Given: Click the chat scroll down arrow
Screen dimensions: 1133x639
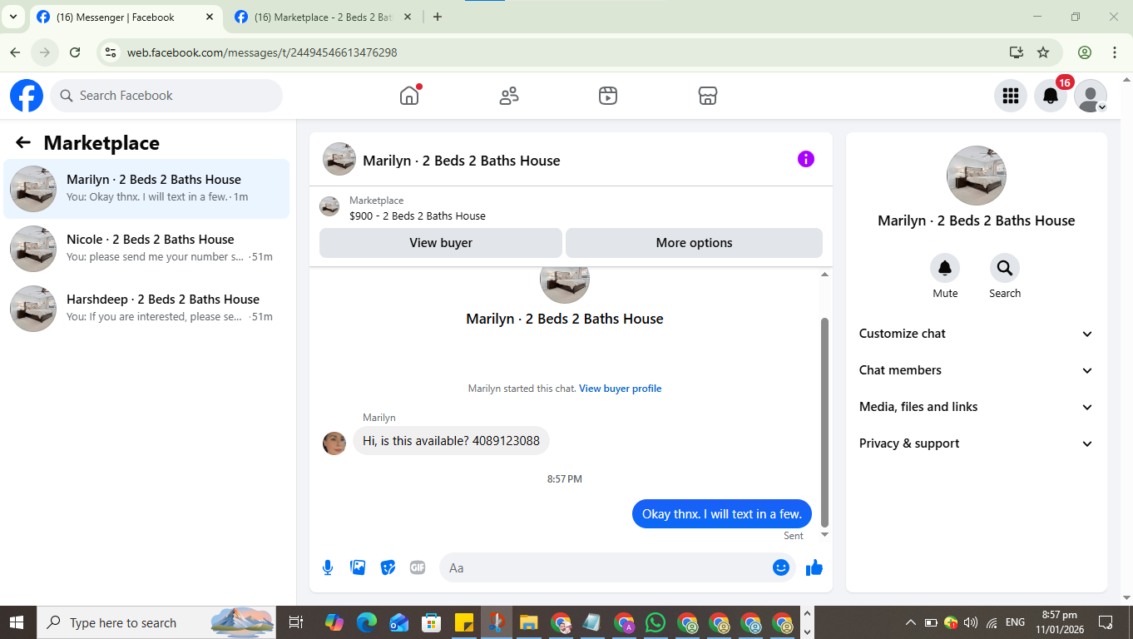Looking at the screenshot, I should tap(825, 535).
